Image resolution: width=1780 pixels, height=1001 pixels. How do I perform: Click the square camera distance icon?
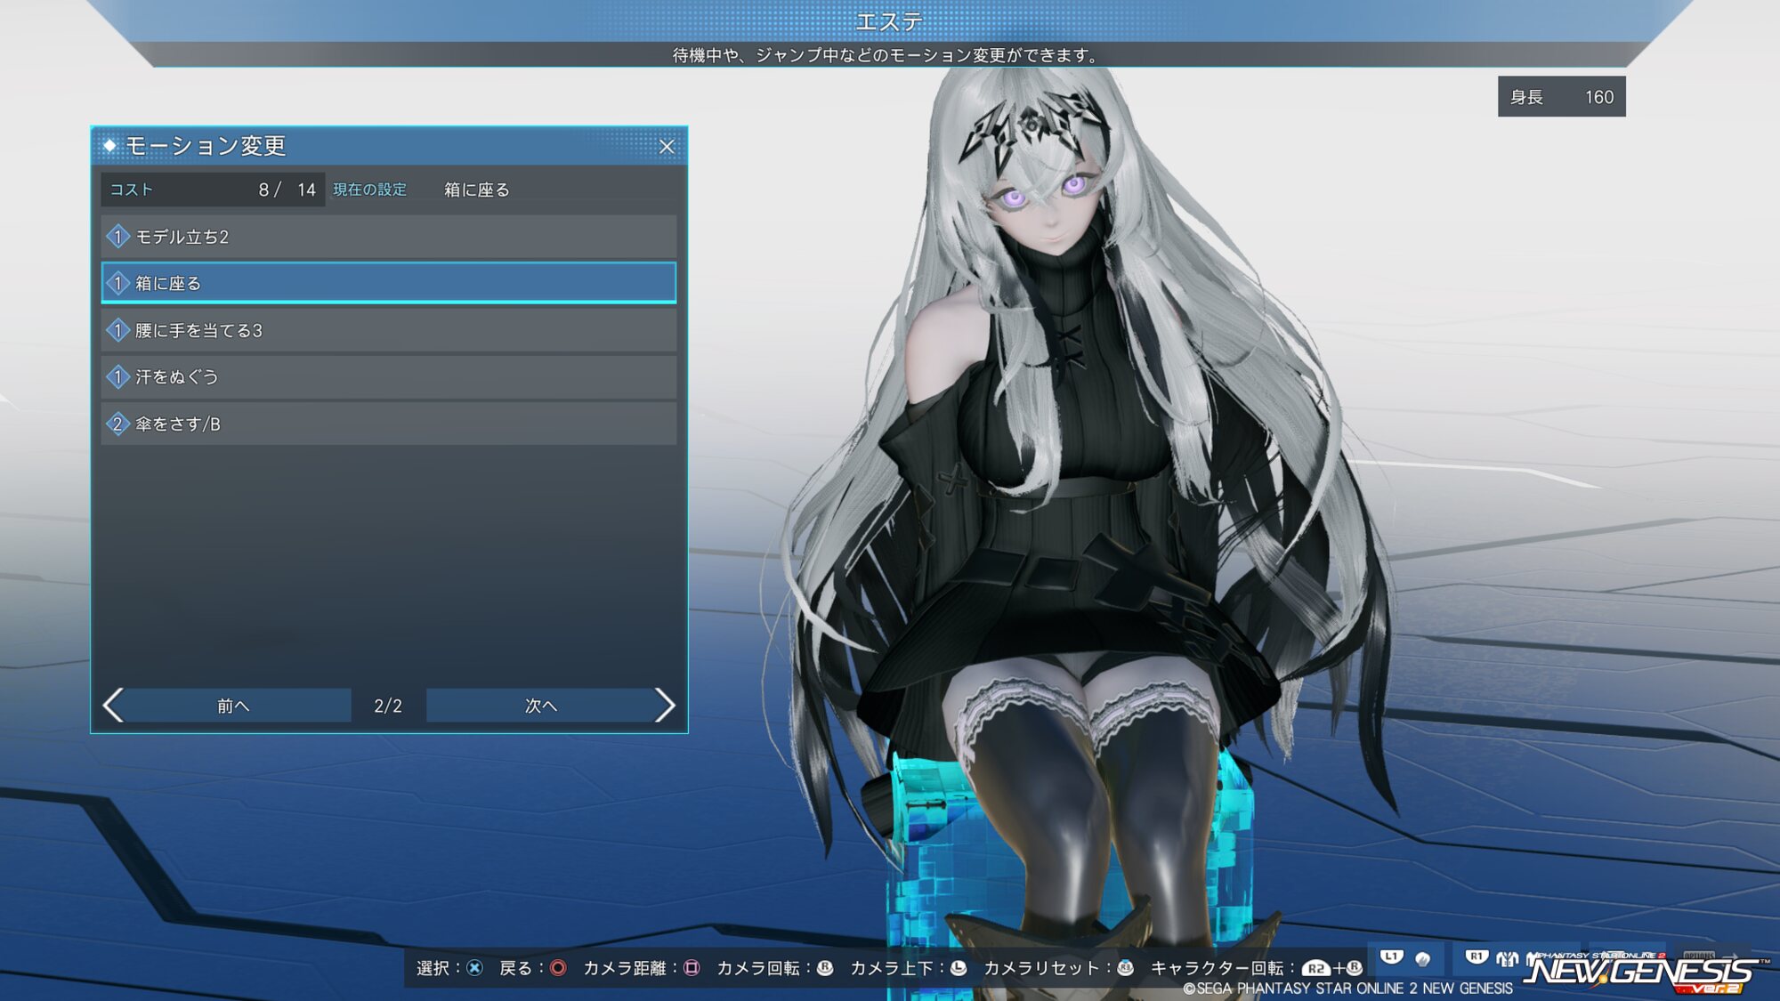[x=692, y=968]
